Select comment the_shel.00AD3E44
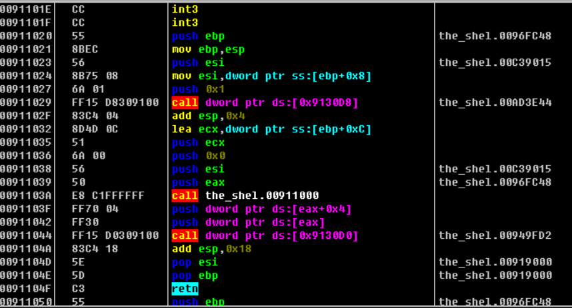The width and height of the screenshot is (572, 308). 495,102
